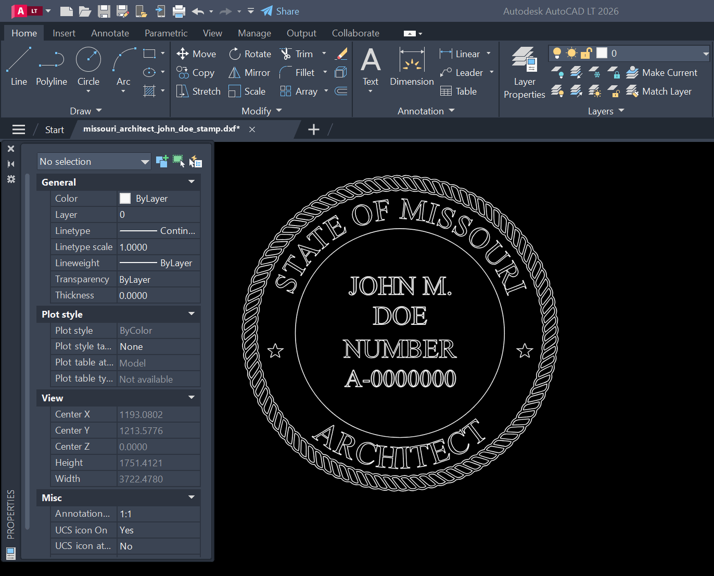Add a Leader annotation
Viewport: 714px width, 576px height.
point(461,72)
